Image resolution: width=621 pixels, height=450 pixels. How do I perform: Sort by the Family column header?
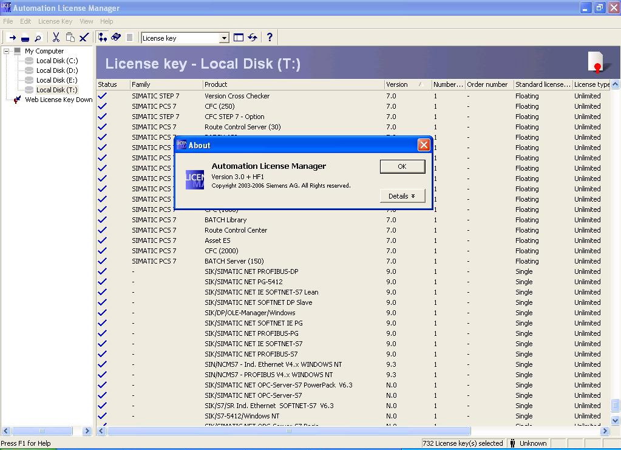click(x=166, y=84)
